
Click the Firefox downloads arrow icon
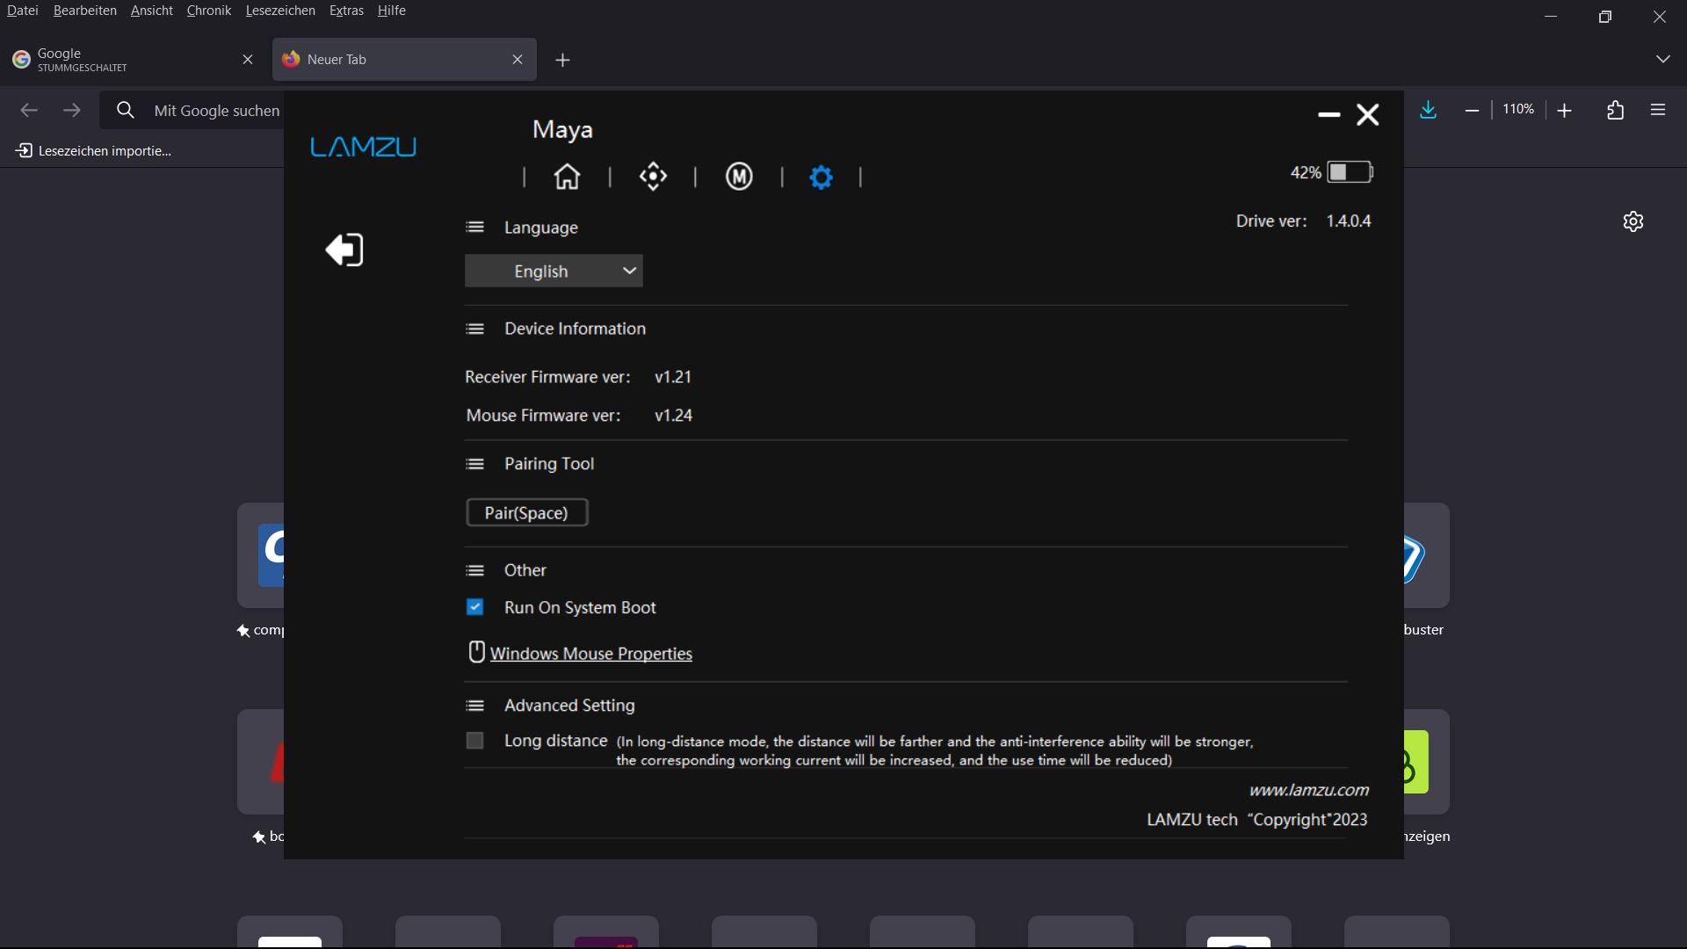(1428, 110)
